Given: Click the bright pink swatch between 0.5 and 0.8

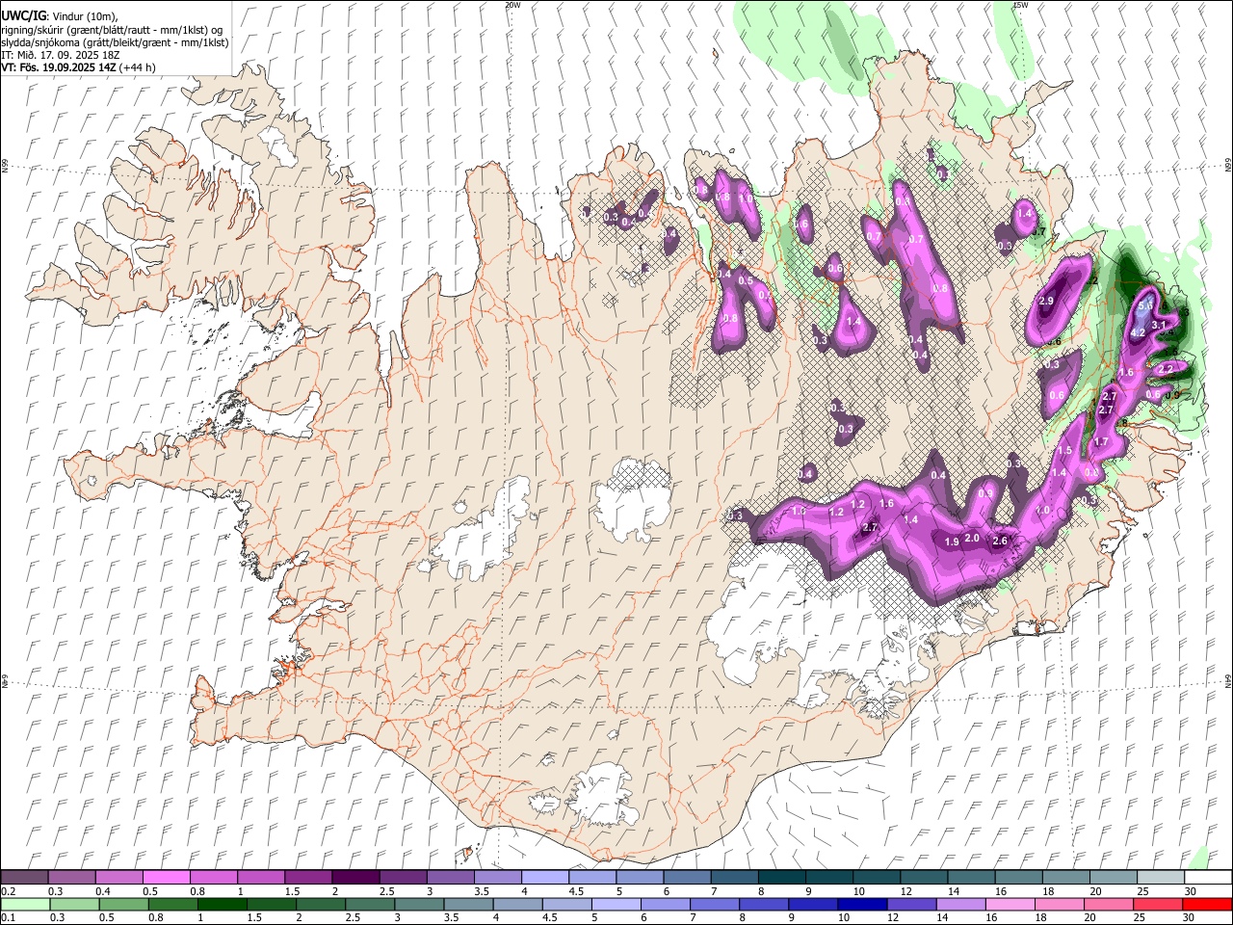Looking at the screenshot, I should click(166, 877).
